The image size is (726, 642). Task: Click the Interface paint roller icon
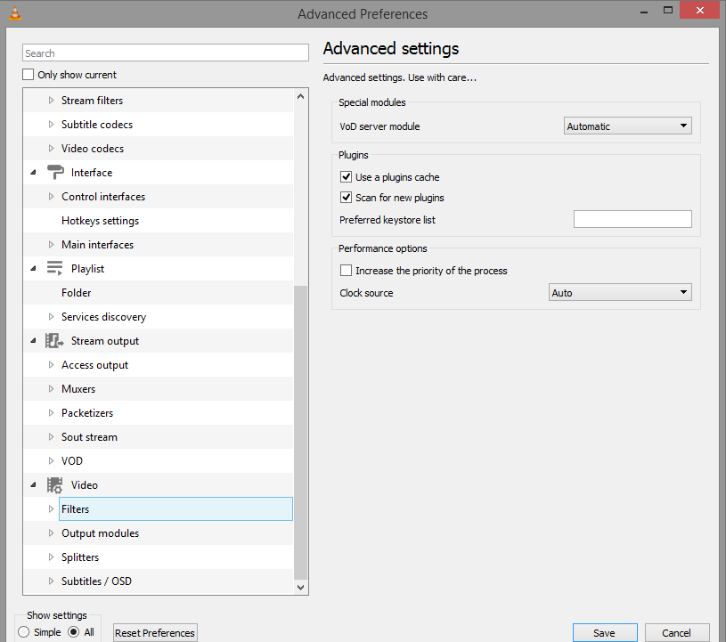coord(55,173)
